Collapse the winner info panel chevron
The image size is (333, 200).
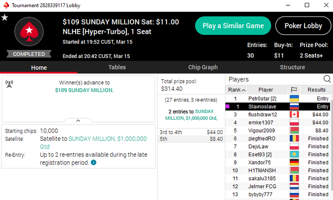(x=78, y=121)
